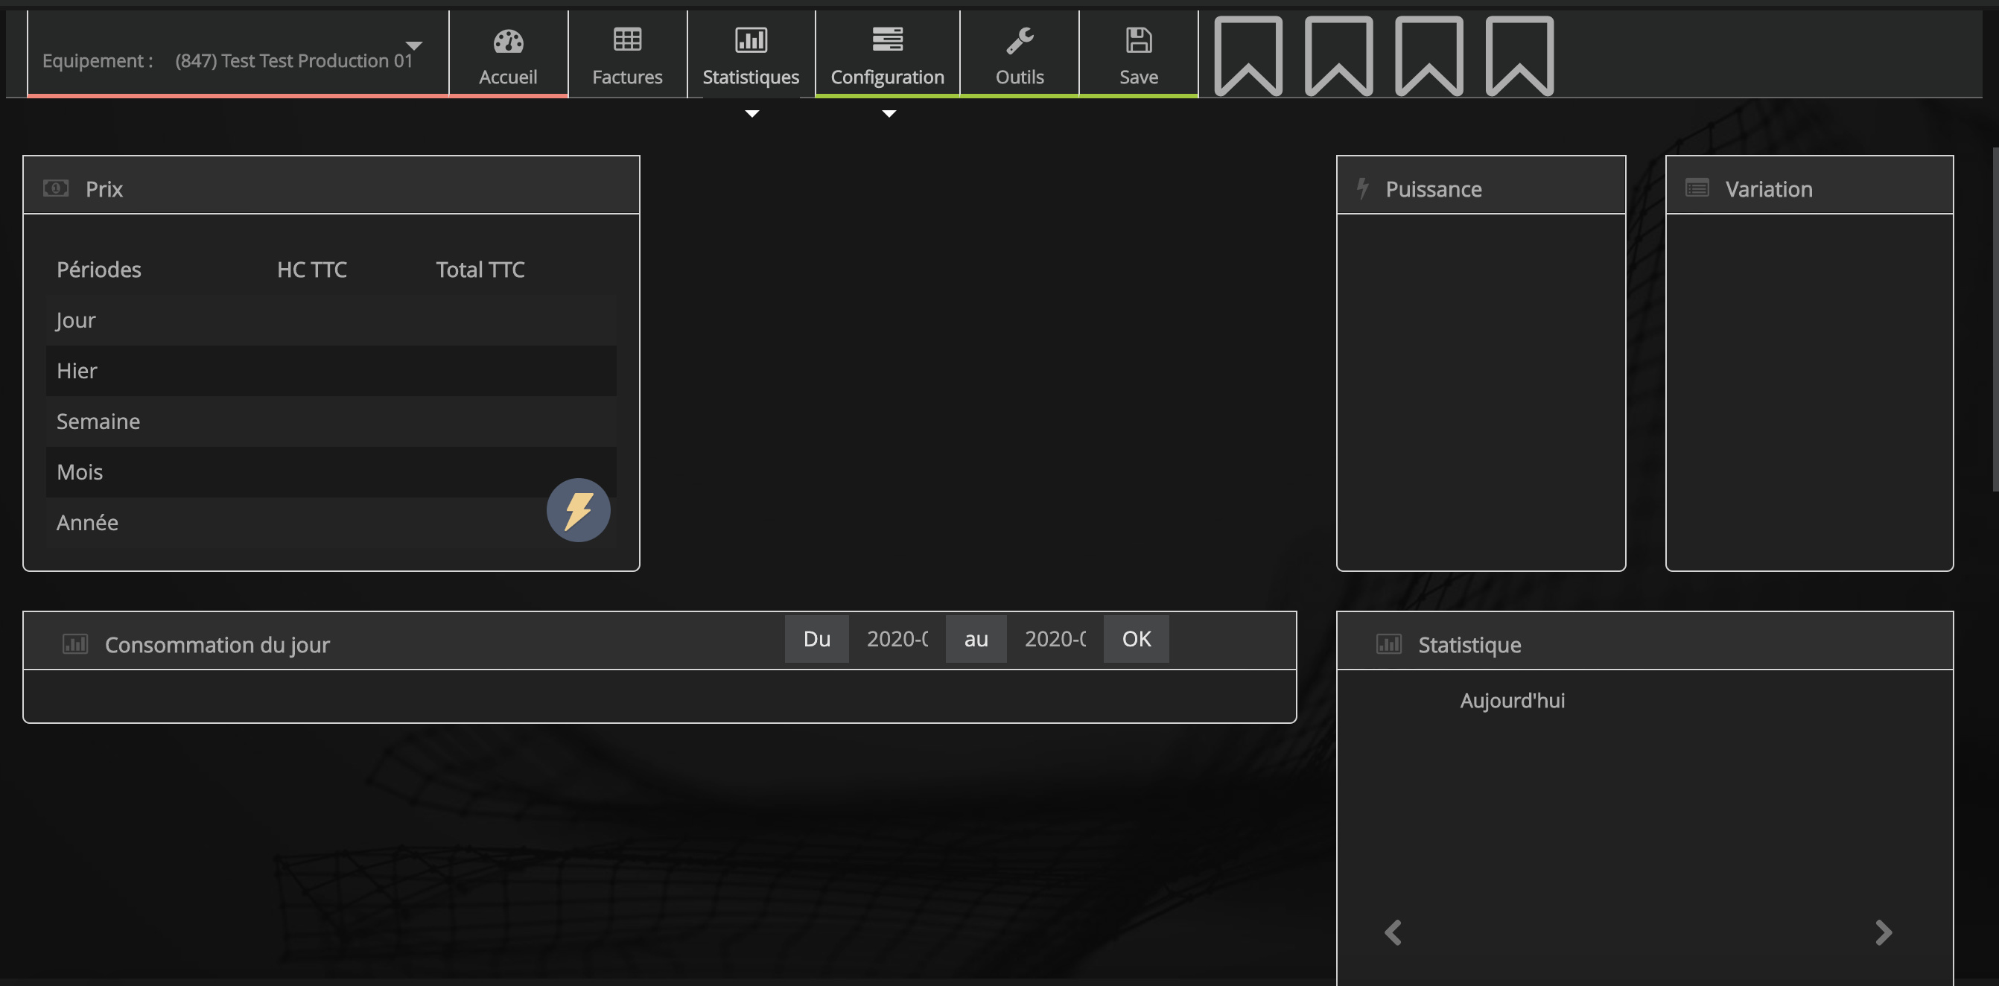Click the fourth bookmark icon
The width and height of the screenshot is (1999, 986).
tap(1519, 56)
